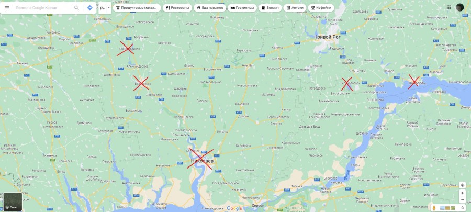Expand the imagery strip chevron

(462, 208)
